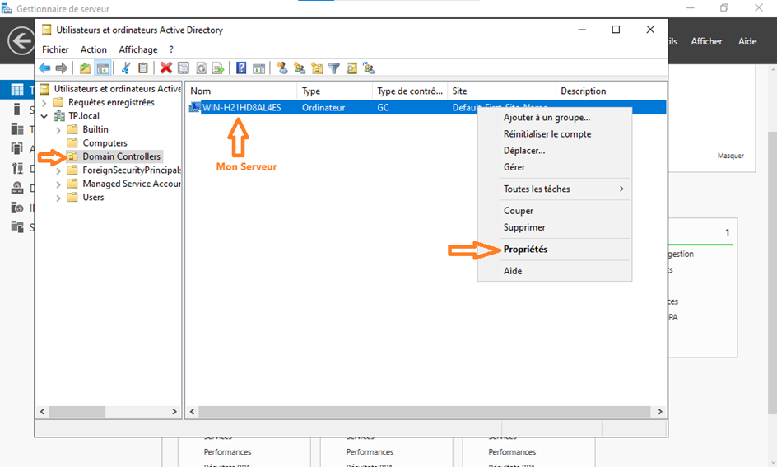
Task: Open Aide menu in Server Manager
Action: tap(747, 41)
